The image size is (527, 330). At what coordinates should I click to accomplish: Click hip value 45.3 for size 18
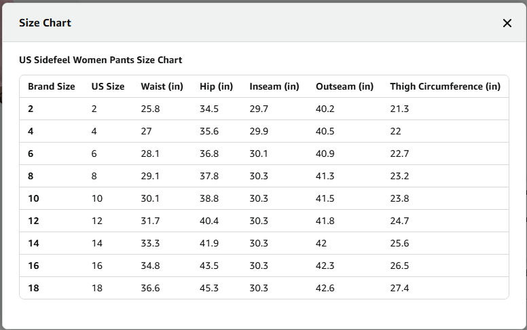(x=209, y=288)
